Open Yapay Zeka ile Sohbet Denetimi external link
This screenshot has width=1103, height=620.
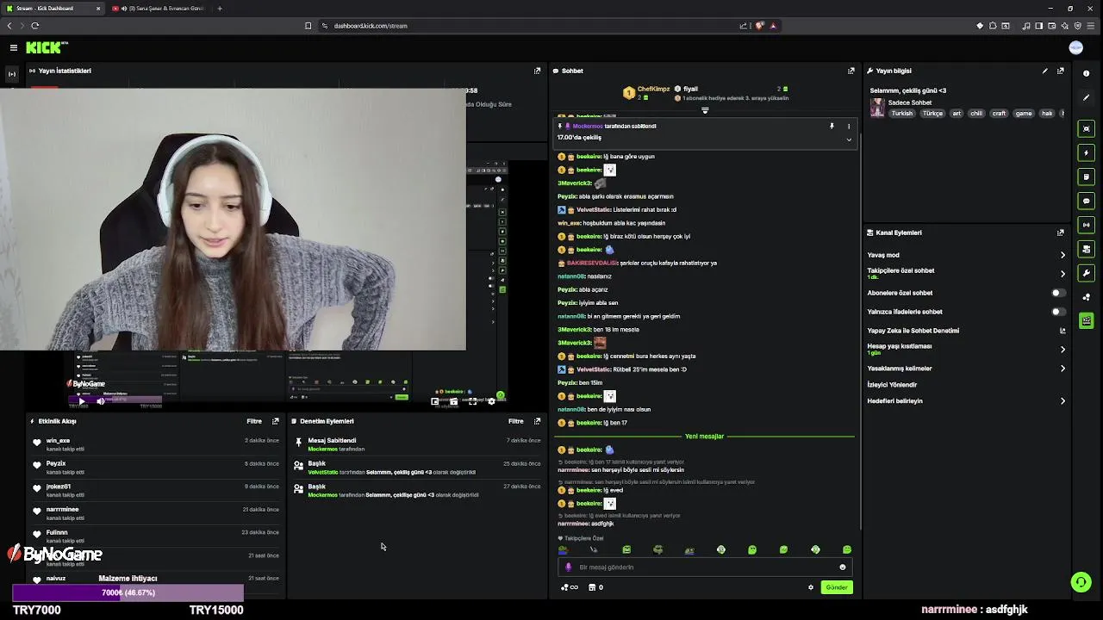tap(1062, 331)
